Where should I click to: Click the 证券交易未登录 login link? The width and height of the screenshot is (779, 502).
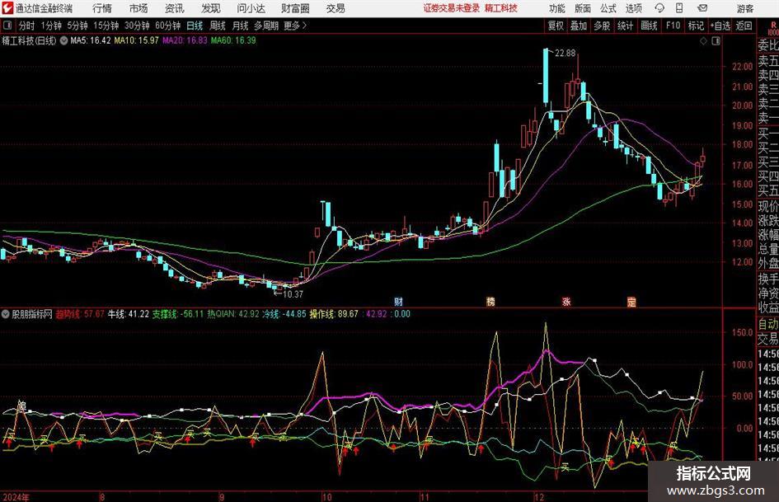[x=451, y=8]
